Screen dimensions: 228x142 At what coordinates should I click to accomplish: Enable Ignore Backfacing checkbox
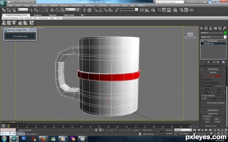point(203,83)
